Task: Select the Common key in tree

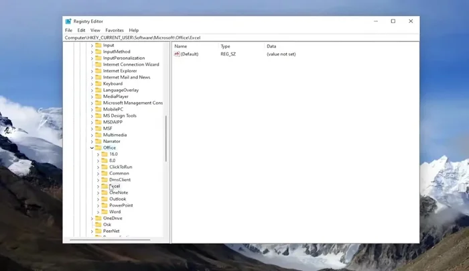Action: click(119, 173)
